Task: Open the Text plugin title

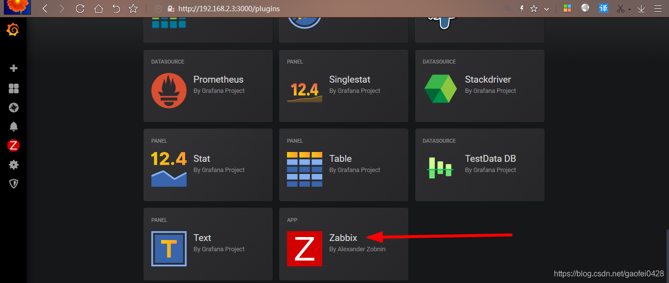Action: [x=202, y=238]
